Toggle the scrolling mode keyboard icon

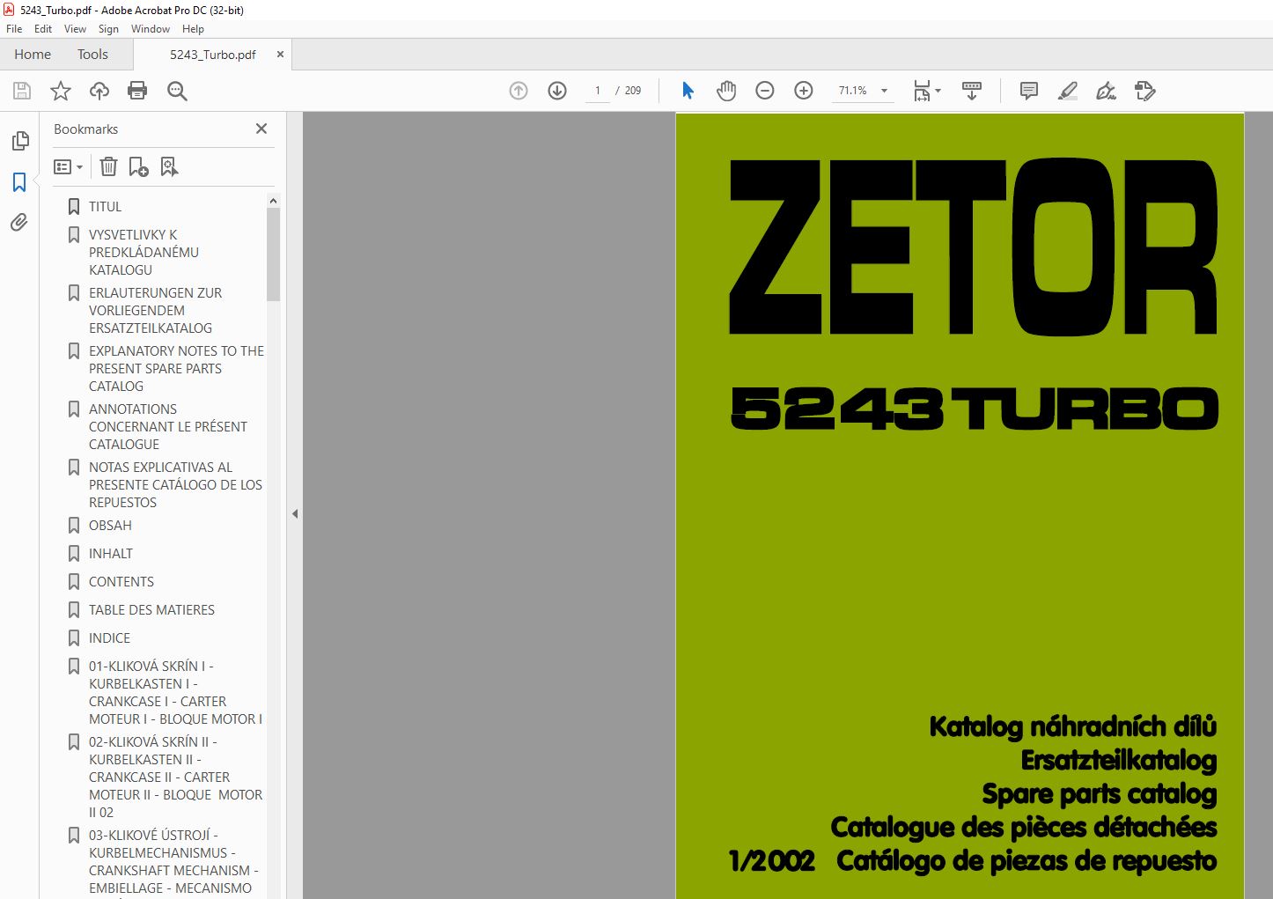coord(972,91)
